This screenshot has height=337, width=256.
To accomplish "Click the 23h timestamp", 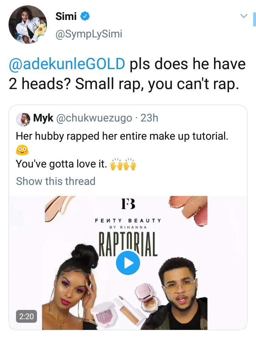I will tap(149, 118).
